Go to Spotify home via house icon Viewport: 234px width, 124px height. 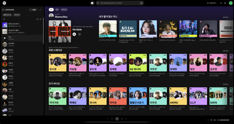[x=92, y=3]
